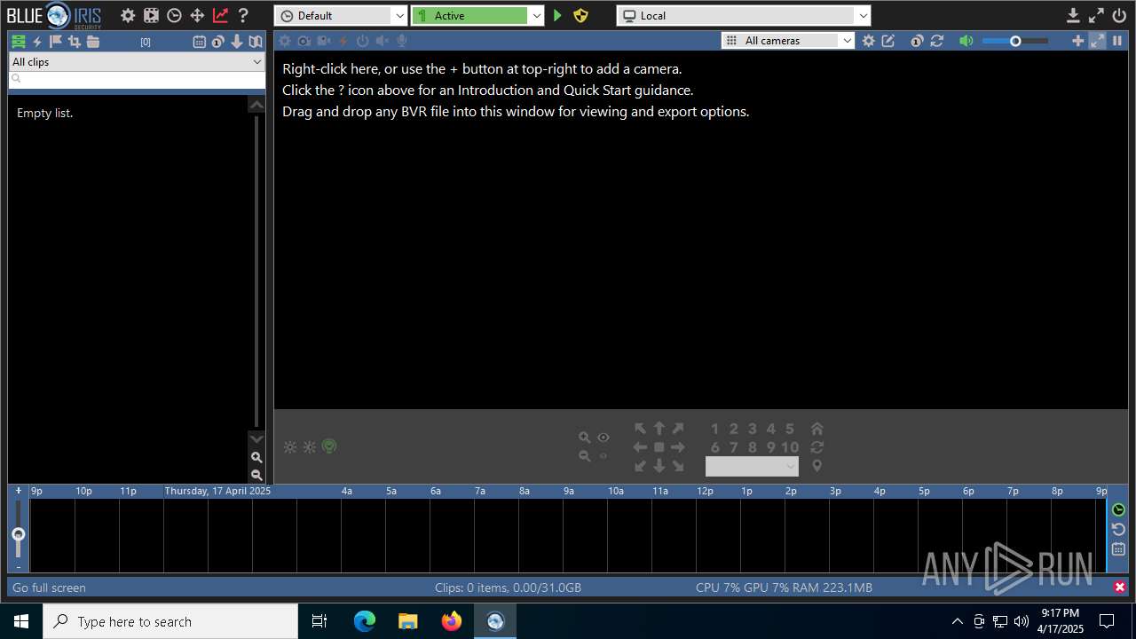Open Microsoft Edge from the taskbar
The width and height of the screenshot is (1136, 639).
(x=365, y=621)
